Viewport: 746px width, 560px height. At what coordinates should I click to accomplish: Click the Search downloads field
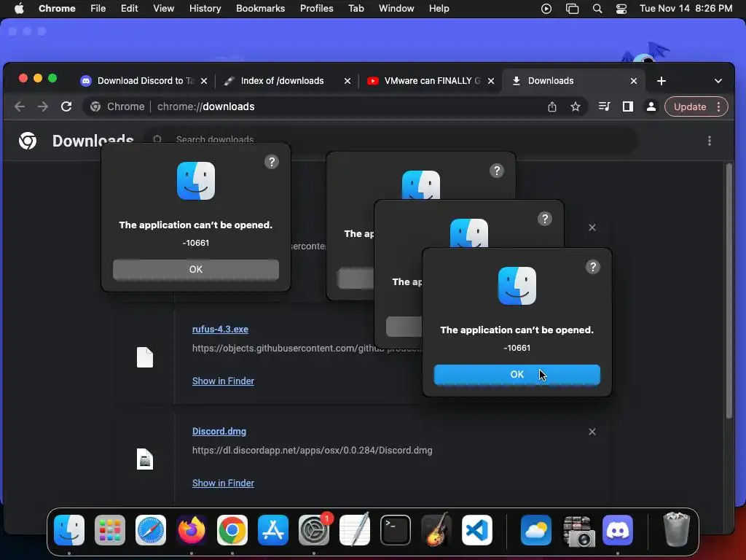390,139
